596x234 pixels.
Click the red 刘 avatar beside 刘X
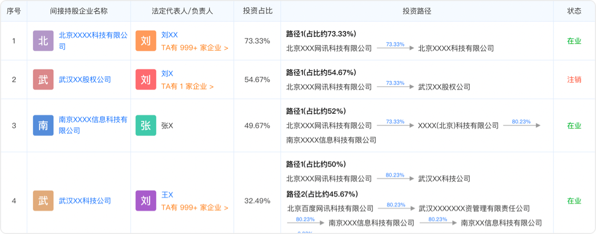pyautogui.click(x=146, y=80)
